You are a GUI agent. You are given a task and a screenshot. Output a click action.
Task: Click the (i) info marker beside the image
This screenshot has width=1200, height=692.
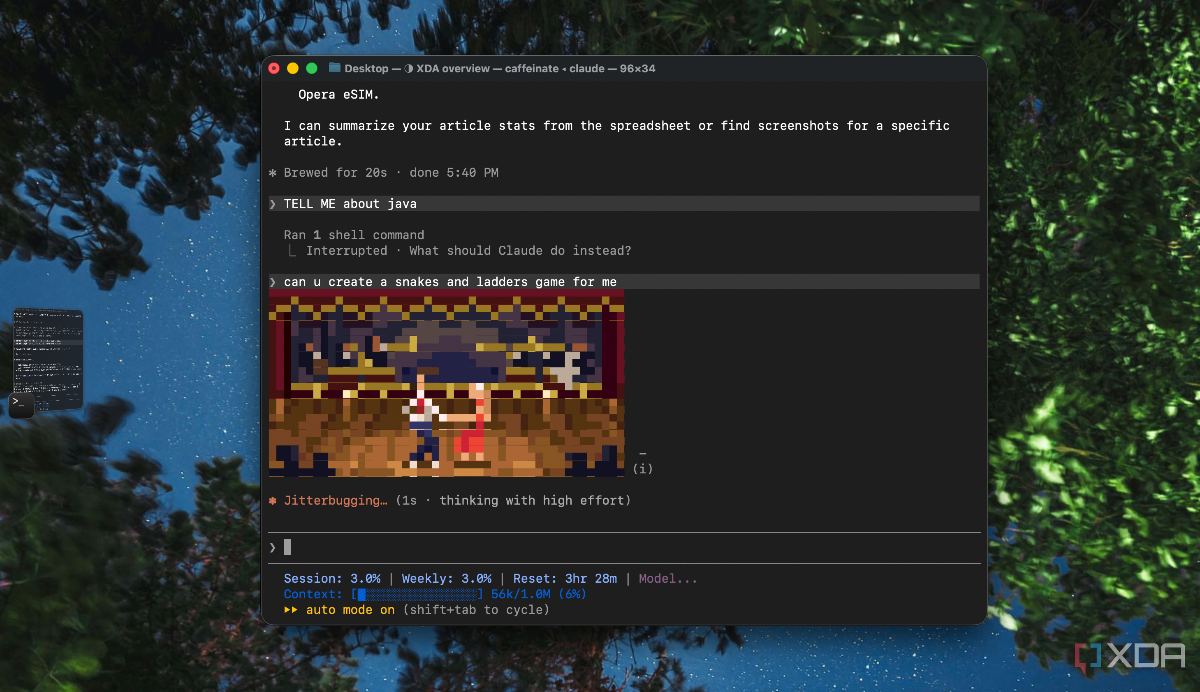643,468
